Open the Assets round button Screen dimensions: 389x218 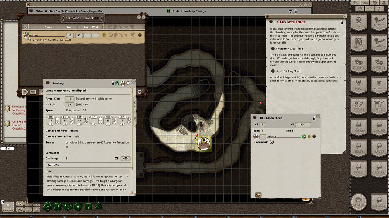click(359, 202)
